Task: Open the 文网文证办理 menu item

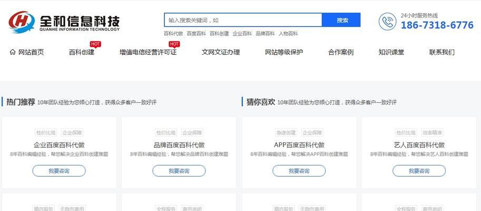Action: point(221,52)
